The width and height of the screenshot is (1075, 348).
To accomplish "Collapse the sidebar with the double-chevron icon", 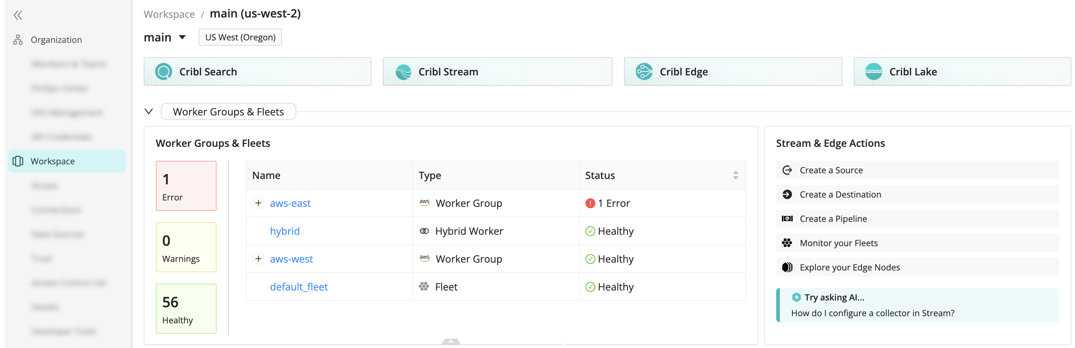I will (x=18, y=15).
